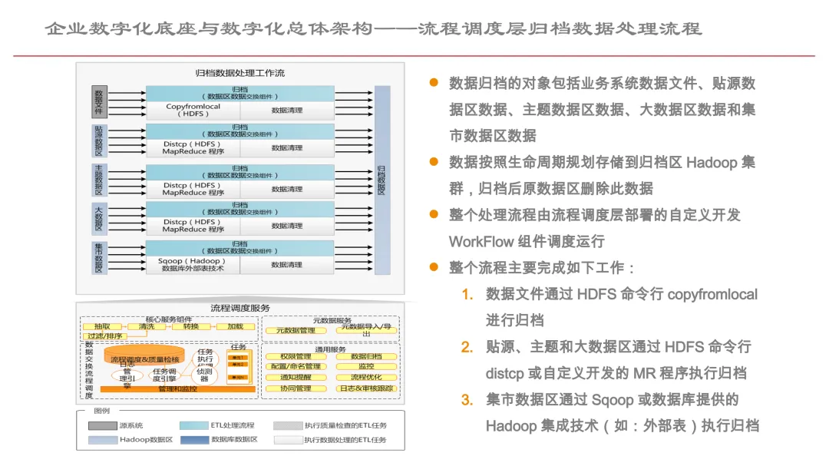Click the 归档 header bar in 集市数据区 row
The image size is (829, 466).
point(240,247)
